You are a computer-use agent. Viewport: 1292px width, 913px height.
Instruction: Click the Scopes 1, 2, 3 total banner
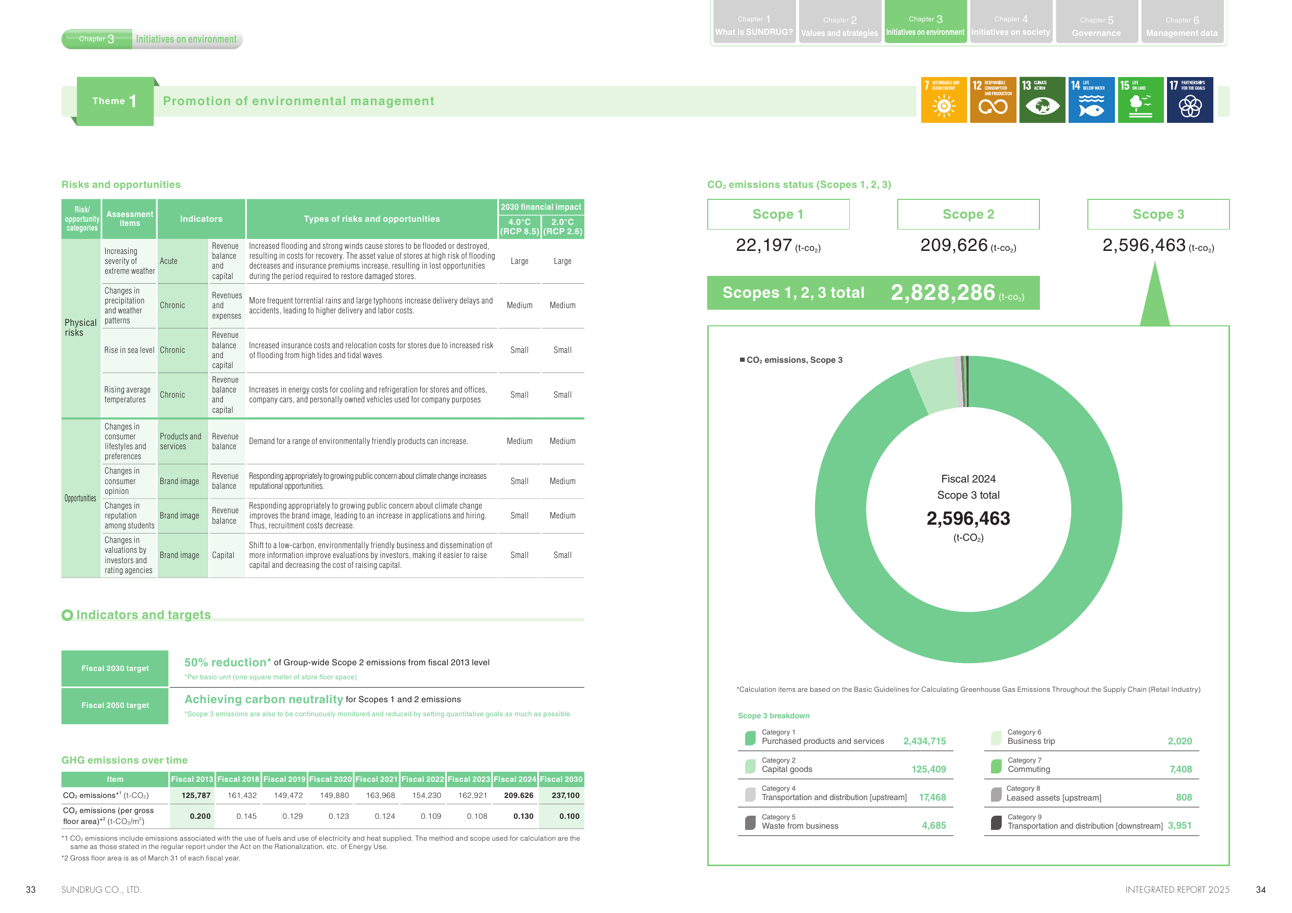tap(873, 293)
